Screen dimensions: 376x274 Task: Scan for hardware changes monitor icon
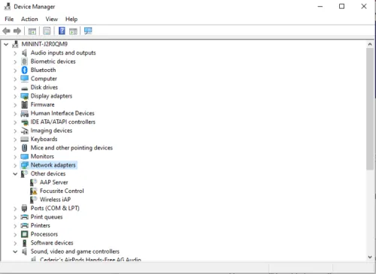click(88, 31)
